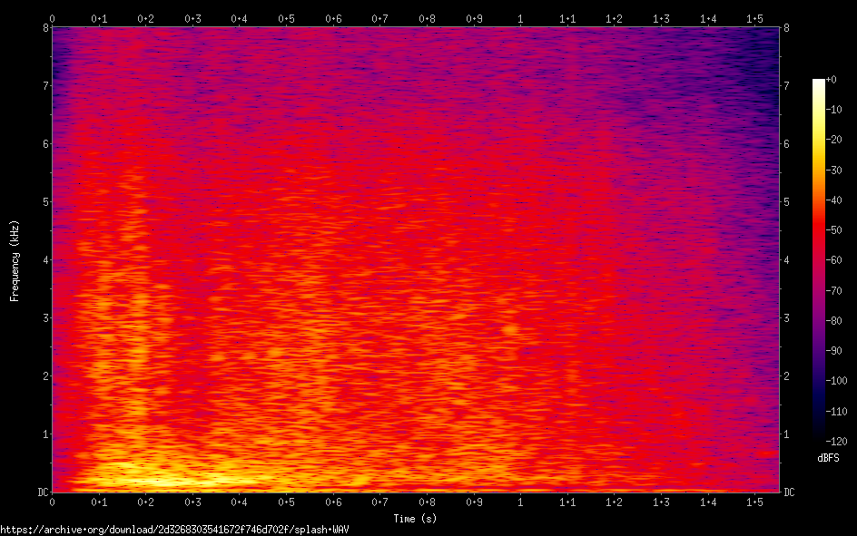Click the 1 second tick on the bottom time axis

point(520,502)
